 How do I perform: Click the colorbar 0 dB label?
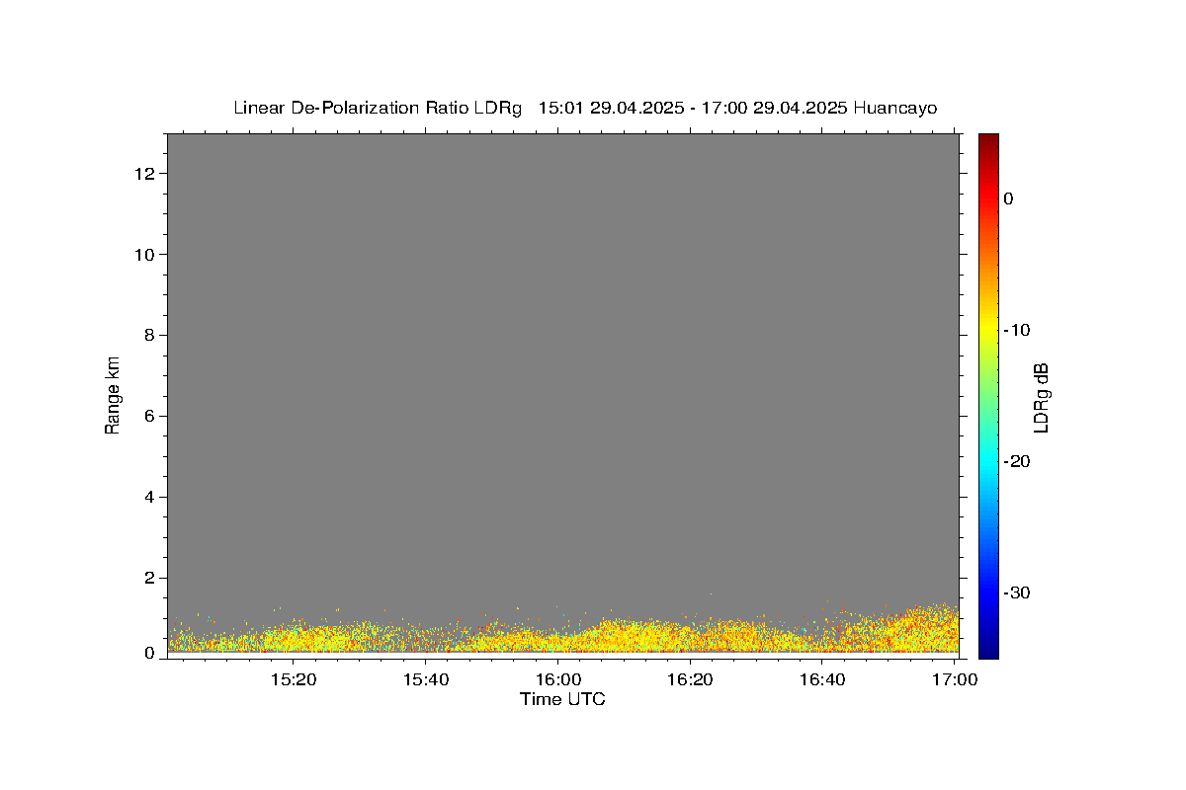1008,198
